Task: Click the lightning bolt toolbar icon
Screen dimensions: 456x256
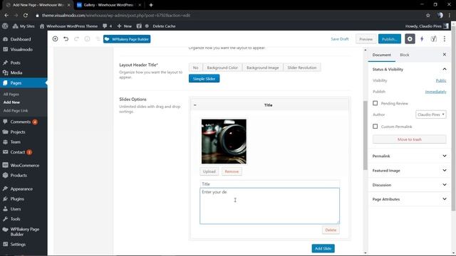Action: (422, 39)
